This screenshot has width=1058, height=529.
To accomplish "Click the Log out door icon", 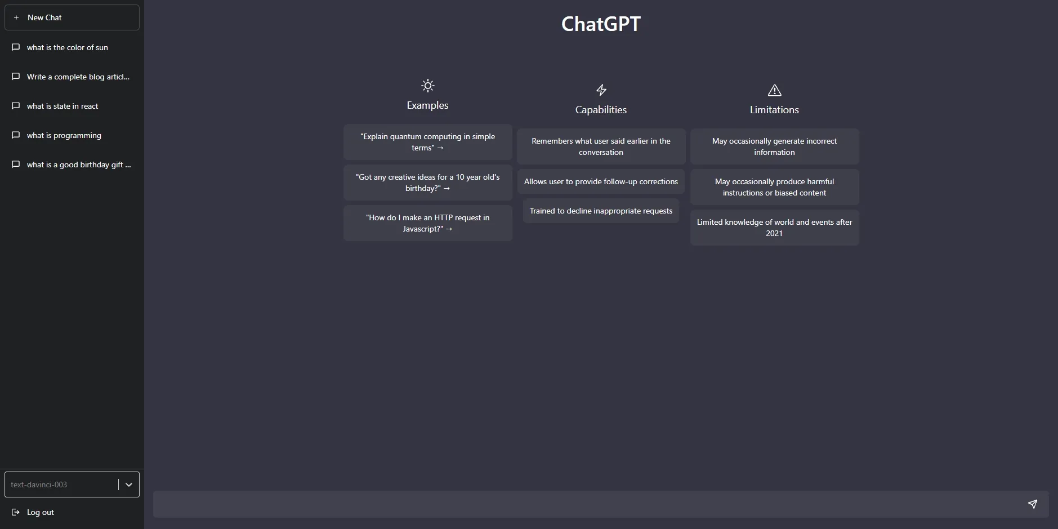I will click(16, 512).
